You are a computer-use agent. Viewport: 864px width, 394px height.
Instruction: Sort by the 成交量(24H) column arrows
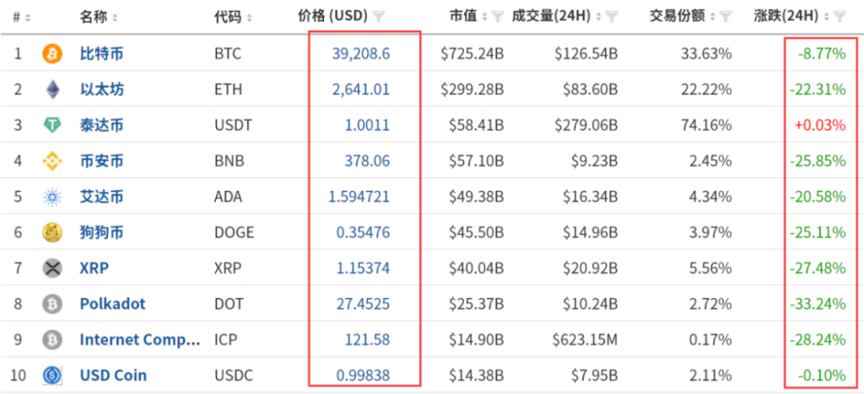tap(599, 17)
